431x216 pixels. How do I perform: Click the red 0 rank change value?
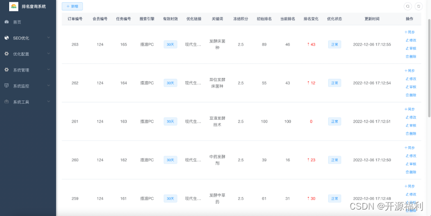coord(311,121)
